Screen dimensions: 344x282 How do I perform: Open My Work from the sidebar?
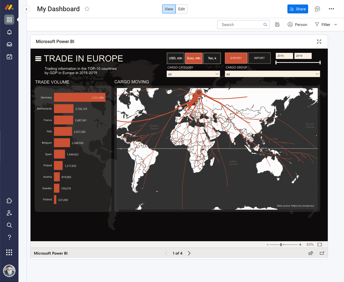pos(9,56)
